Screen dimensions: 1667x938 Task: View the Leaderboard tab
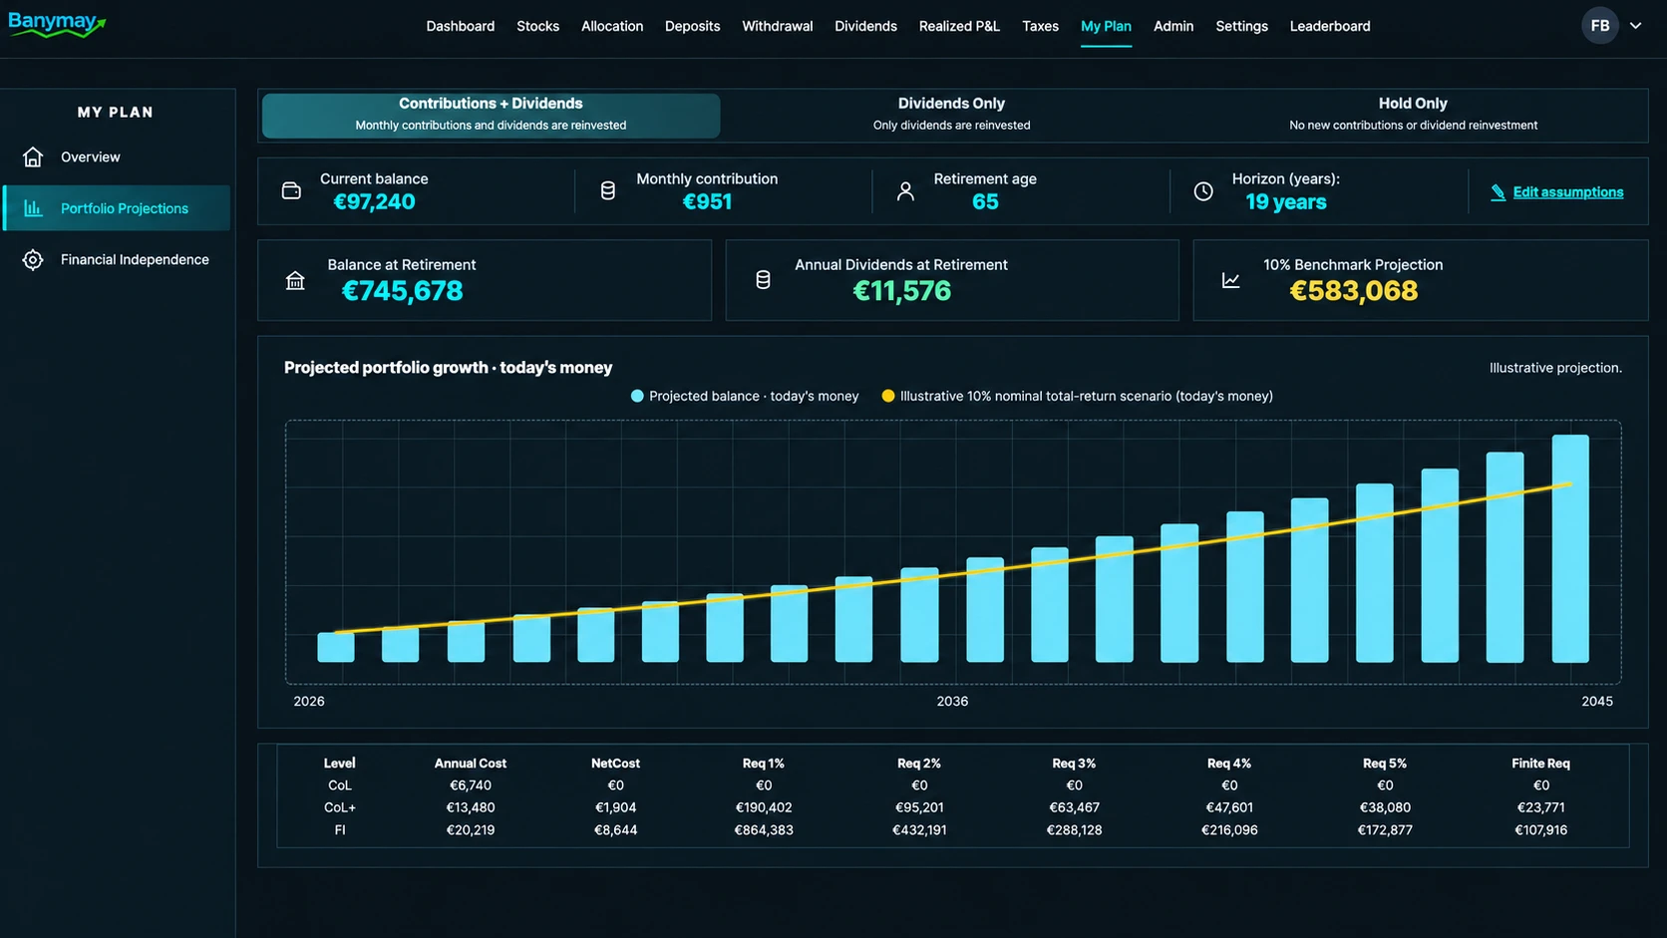click(1330, 26)
